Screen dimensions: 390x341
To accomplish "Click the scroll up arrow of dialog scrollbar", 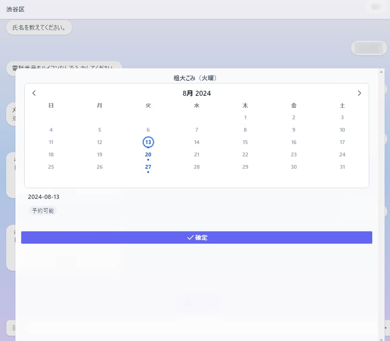I will pos(381,72).
